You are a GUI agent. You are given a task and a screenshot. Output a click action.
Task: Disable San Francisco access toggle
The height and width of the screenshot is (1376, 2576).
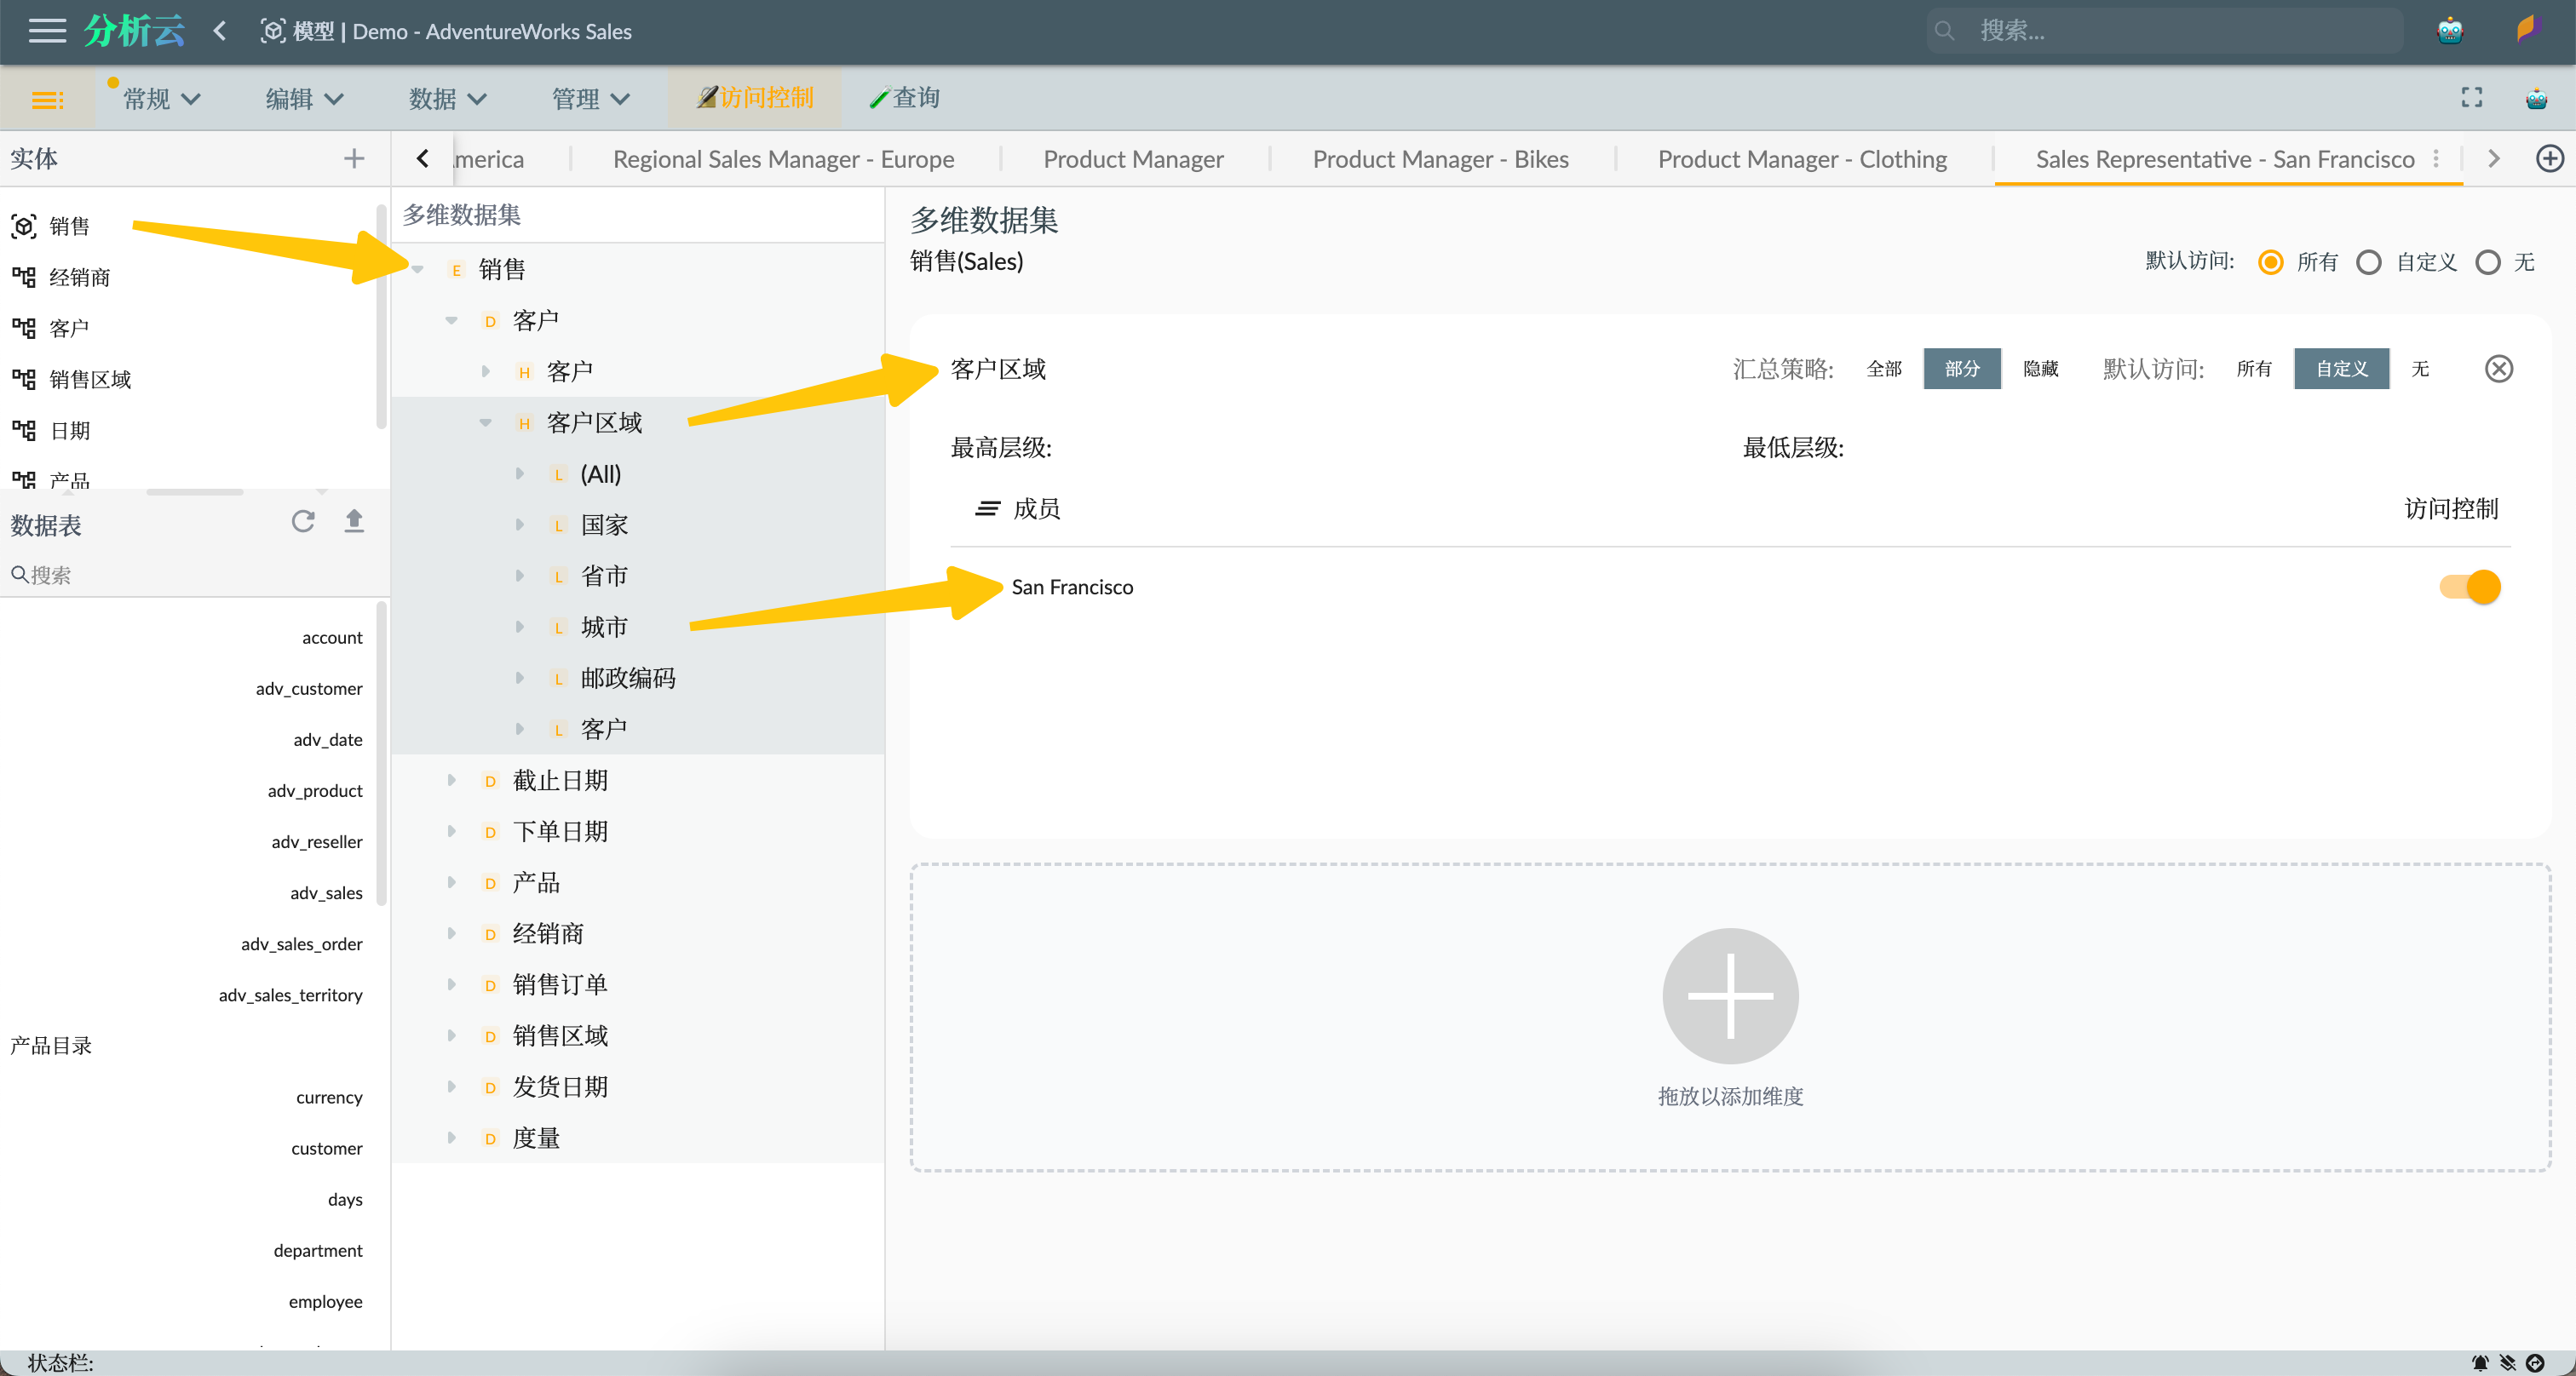click(x=2469, y=587)
